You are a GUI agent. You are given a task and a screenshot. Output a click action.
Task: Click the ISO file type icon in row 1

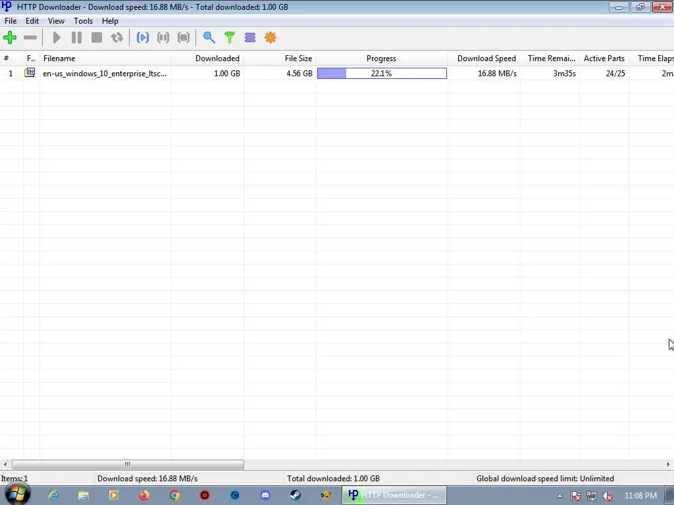tap(30, 72)
